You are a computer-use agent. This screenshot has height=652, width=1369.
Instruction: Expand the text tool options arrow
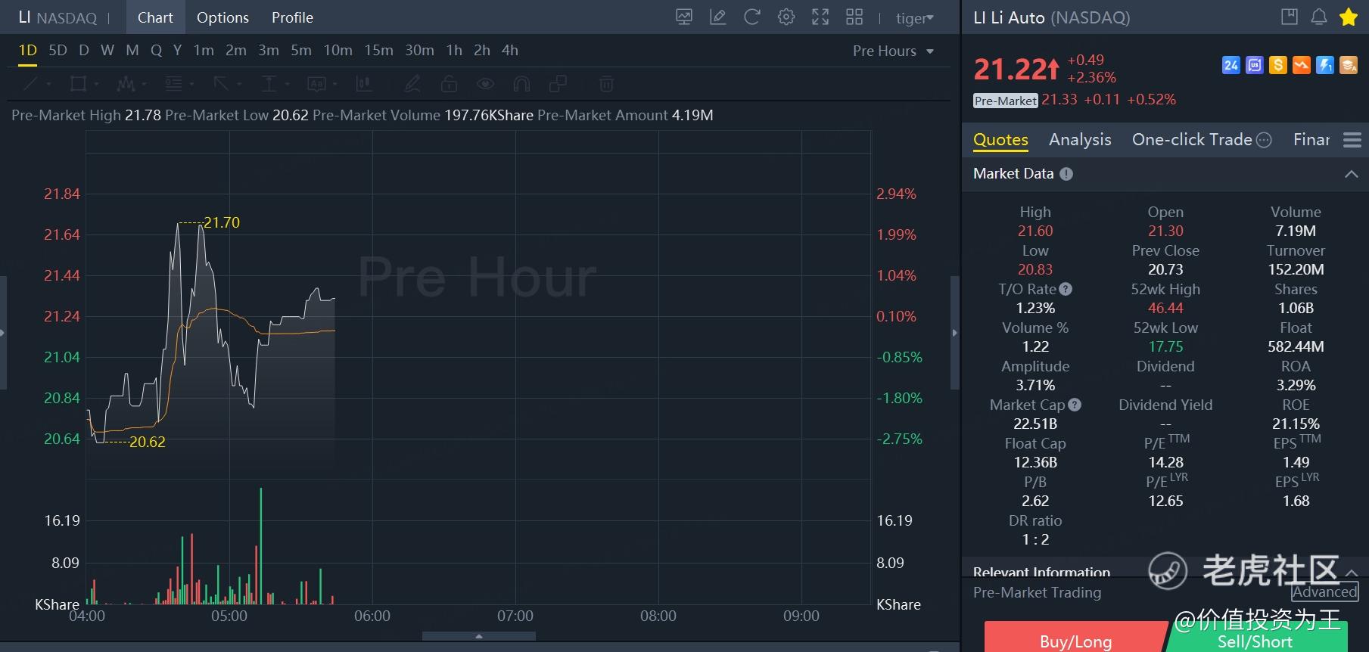tap(334, 84)
